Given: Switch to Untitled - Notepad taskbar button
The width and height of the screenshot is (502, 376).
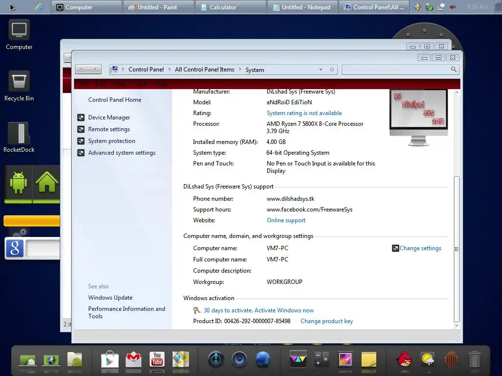Looking at the screenshot, I should click(302, 7).
